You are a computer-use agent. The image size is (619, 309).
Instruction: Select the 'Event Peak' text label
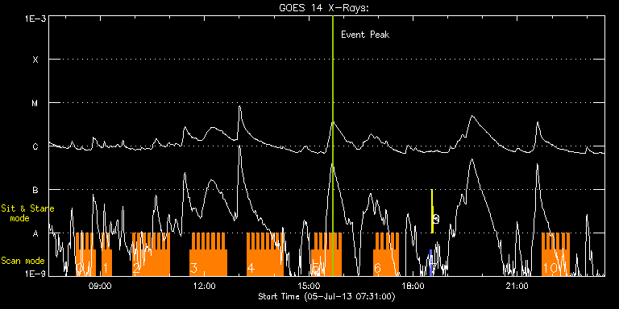[x=365, y=35]
